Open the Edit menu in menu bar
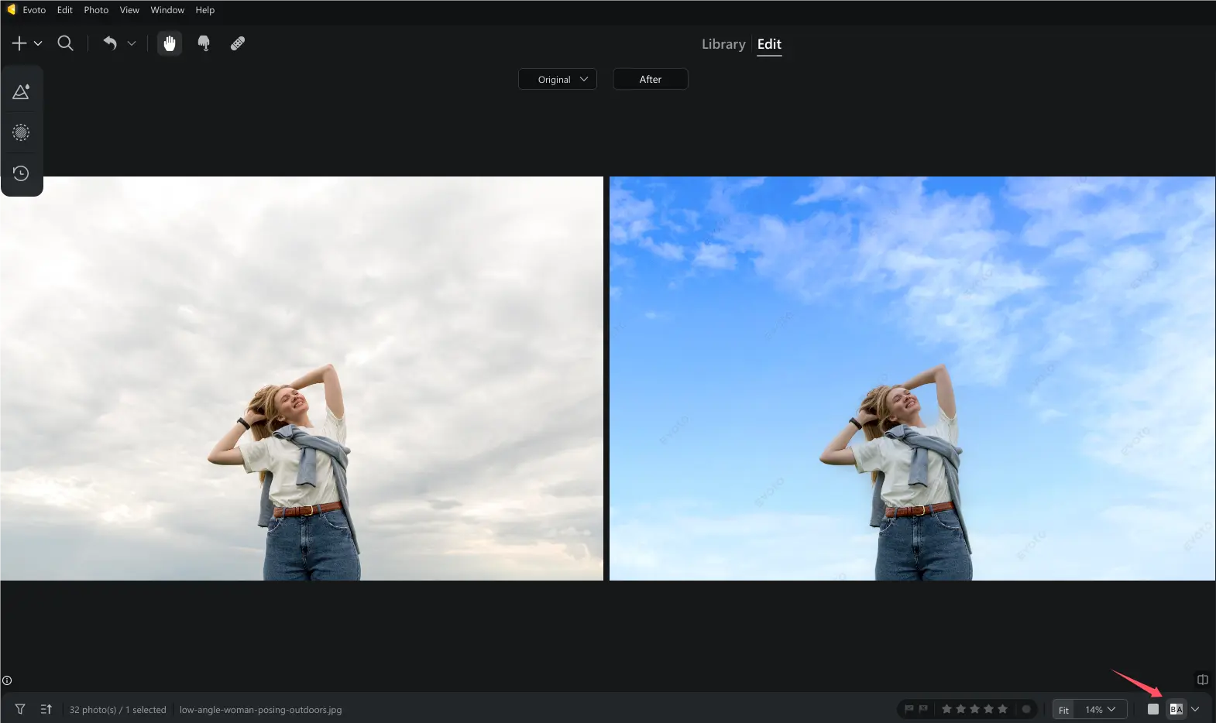 65,10
